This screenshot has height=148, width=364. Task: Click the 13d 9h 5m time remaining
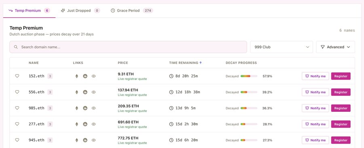(x=186, y=108)
